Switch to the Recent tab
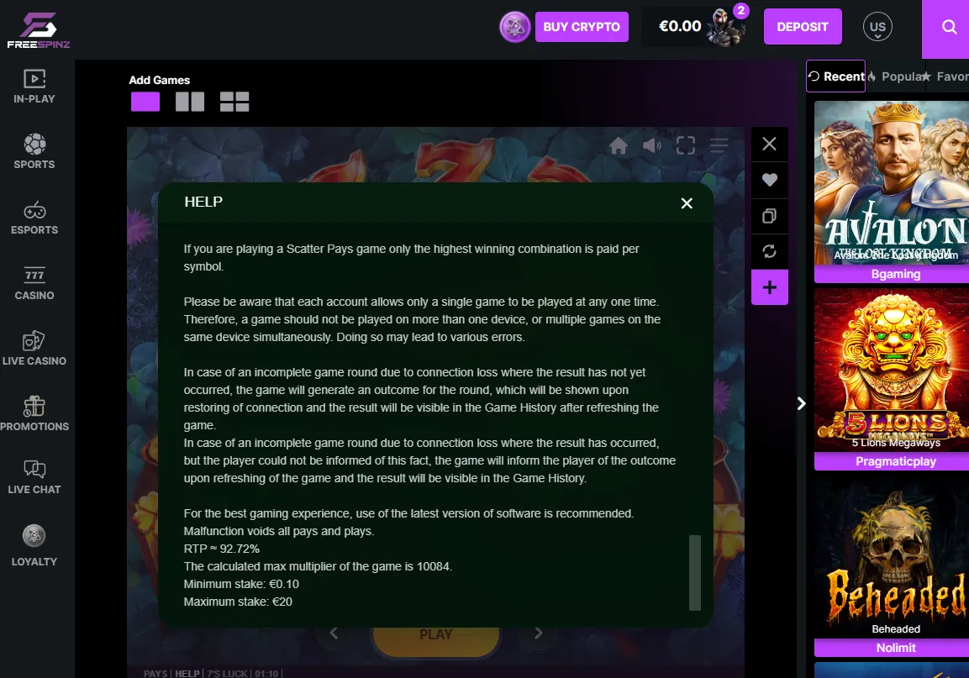The height and width of the screenshot is (678, 969). coord(835,76)
